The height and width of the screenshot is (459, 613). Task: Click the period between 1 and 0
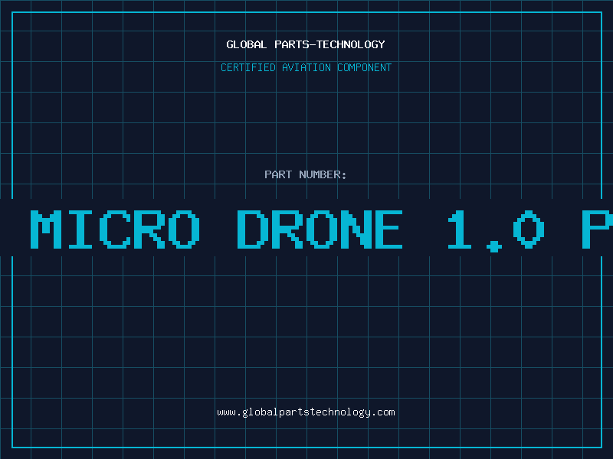494,246
